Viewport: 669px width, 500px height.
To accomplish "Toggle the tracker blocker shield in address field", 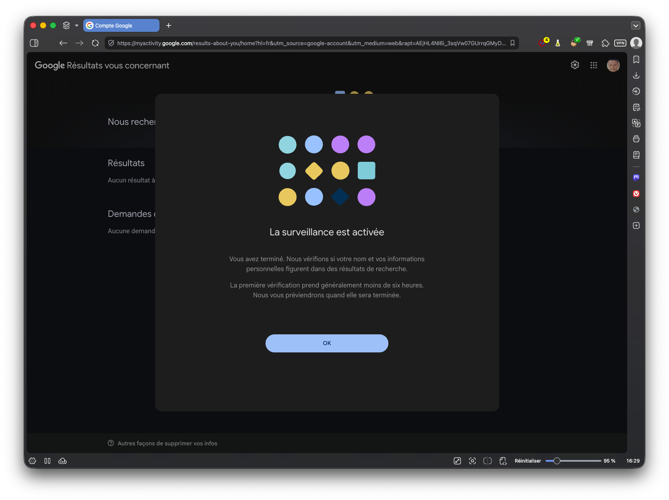I will (111, 43).
